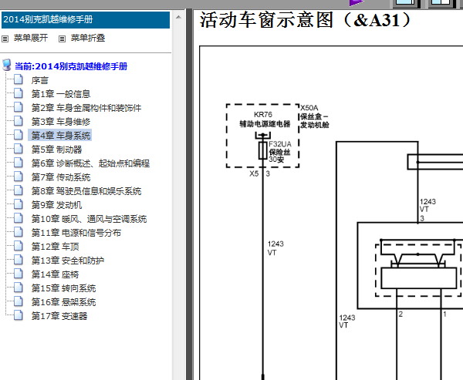Click the X5 connector label

tap(254, 173)
